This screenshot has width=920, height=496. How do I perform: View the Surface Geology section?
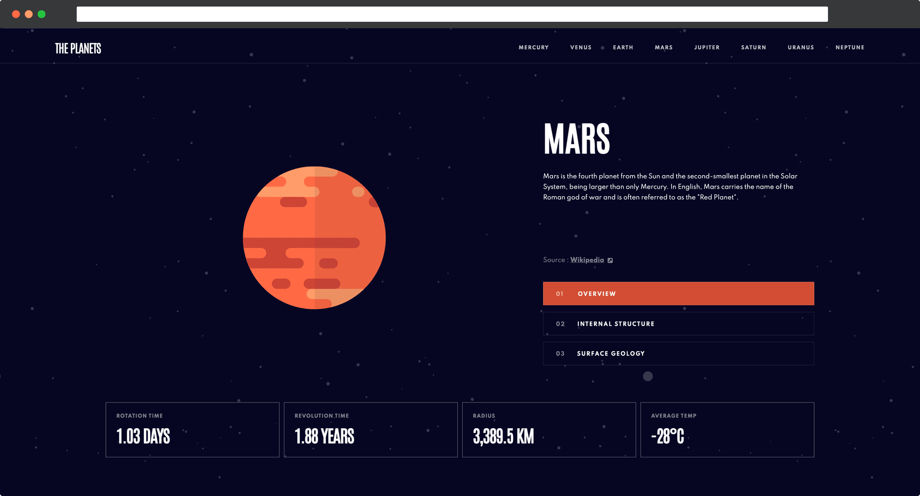(678, 354)
